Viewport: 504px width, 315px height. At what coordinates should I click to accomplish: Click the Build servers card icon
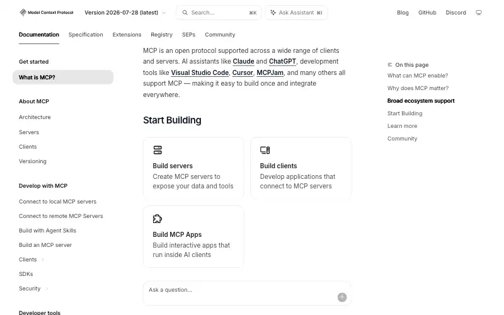tap(157, 150)
